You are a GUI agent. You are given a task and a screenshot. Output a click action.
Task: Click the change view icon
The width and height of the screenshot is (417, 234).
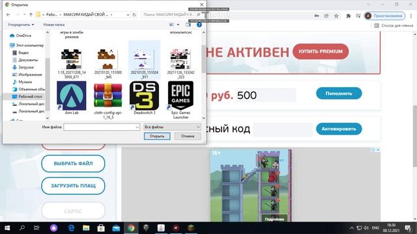coord(171,25)
